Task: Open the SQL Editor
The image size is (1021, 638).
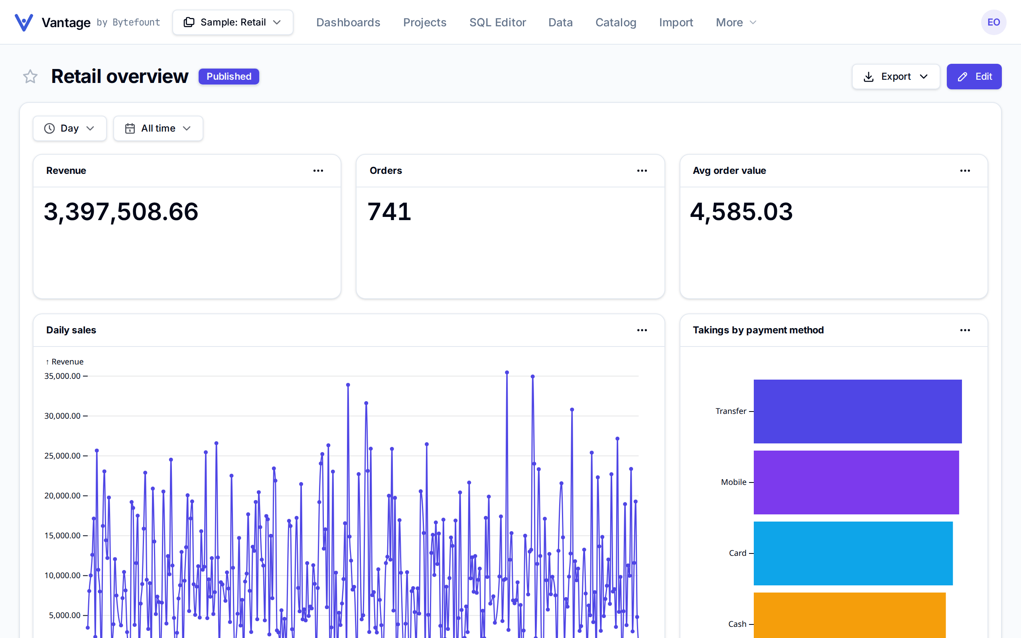Action: tap(497, 22)
